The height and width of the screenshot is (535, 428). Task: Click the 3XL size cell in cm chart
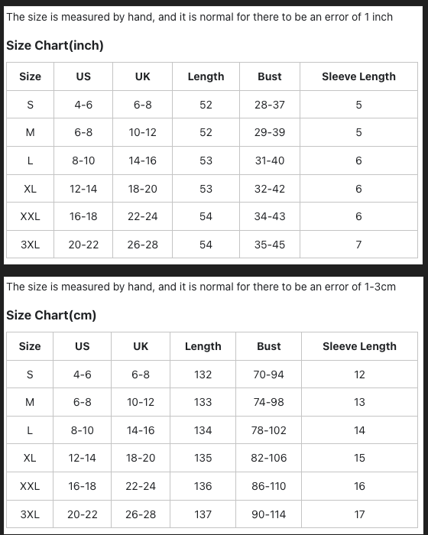point(30,514)
